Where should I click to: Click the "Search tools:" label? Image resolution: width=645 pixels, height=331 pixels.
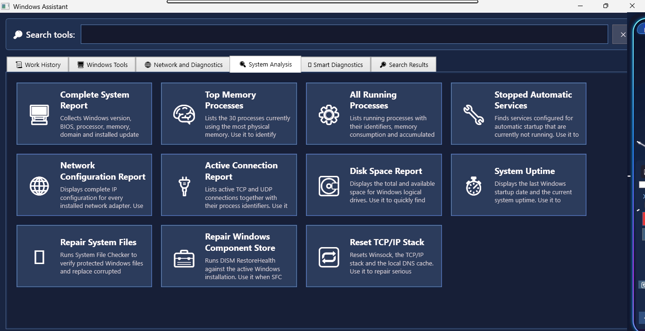51,35
